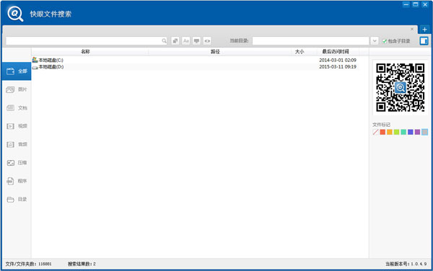Pick the orange file mark swatch
Viewport: 433px width, 271px height.
[390, 132]
